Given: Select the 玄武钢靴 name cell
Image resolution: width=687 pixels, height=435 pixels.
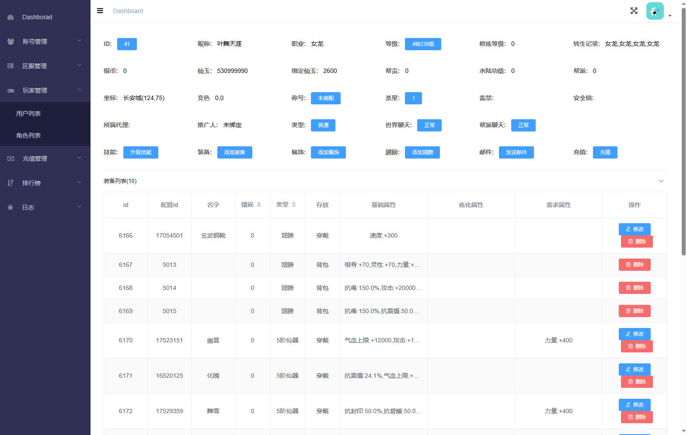Looking at the screenshot, I should click(x=213, y=236).
